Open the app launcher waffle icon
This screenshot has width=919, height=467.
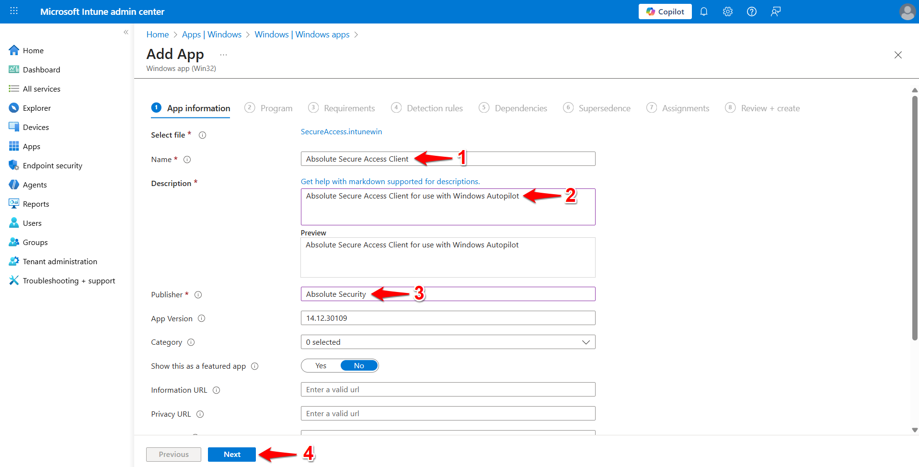[x=14, y=11]
